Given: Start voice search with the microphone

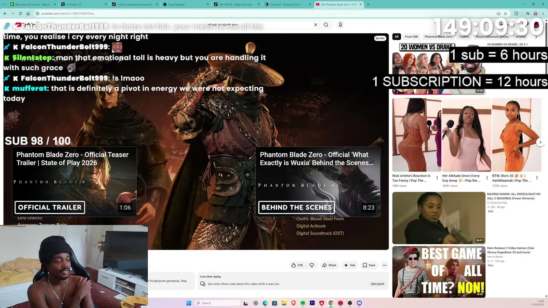Looking at the screenshot, I should [340, 25].
